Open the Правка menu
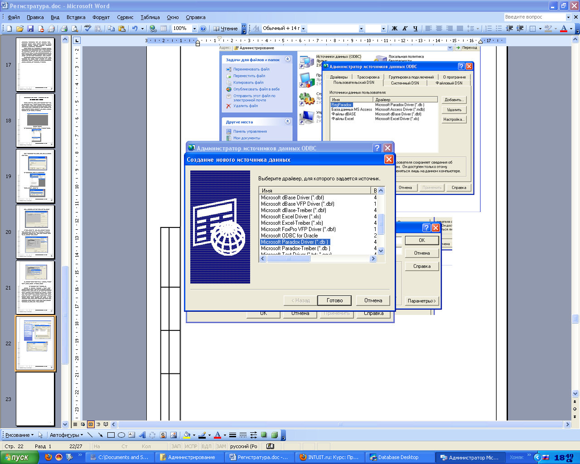 [35, 17]
